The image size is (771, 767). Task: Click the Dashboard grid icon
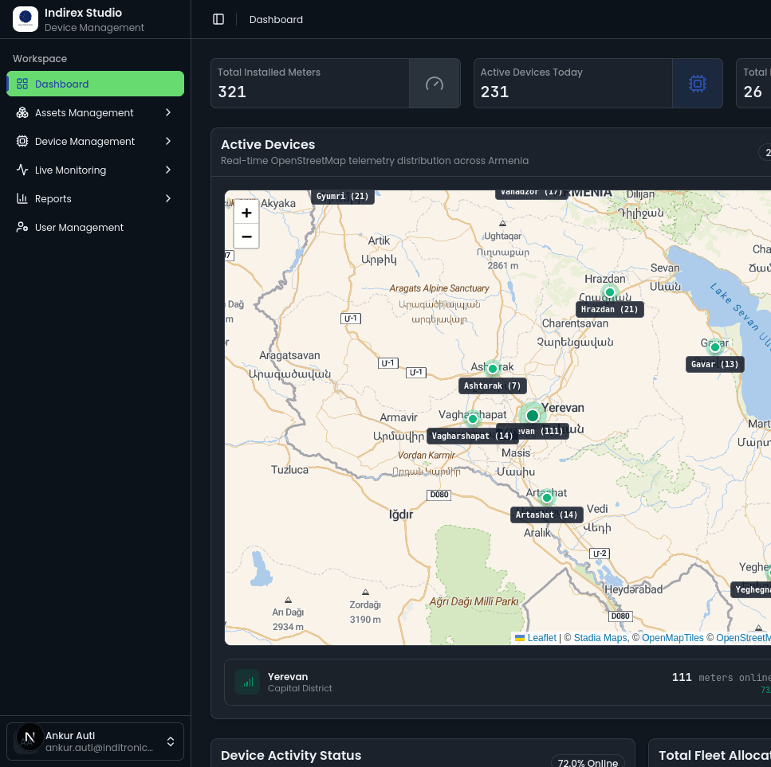point(22,84)
